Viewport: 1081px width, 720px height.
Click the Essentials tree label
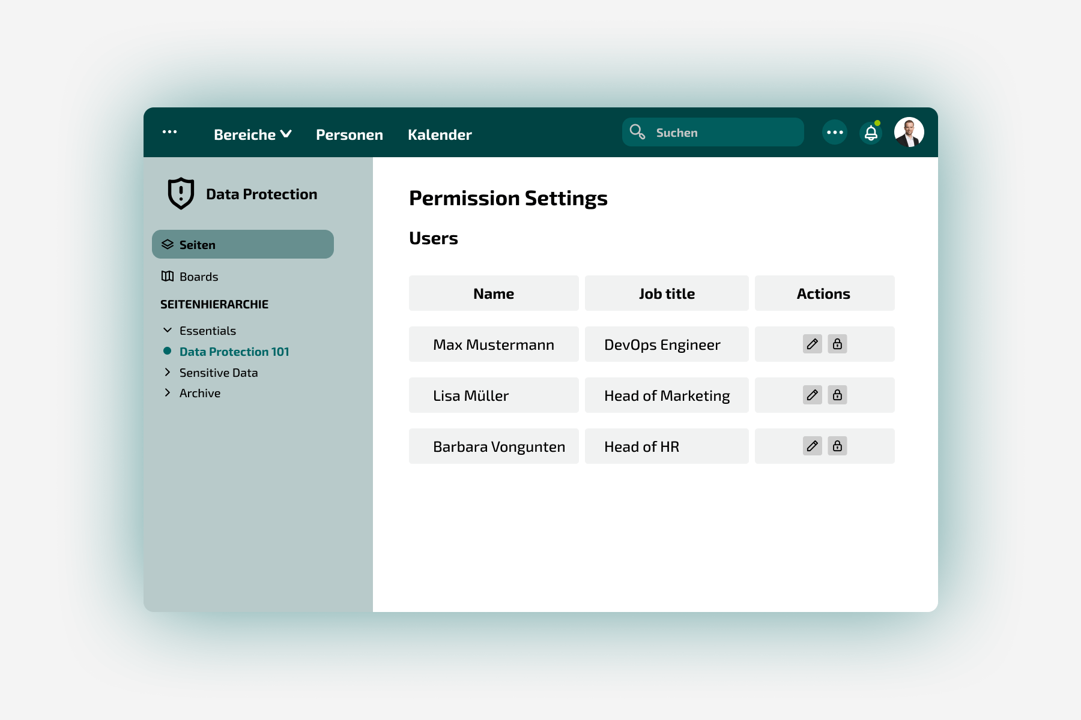[x=208, y=331]
